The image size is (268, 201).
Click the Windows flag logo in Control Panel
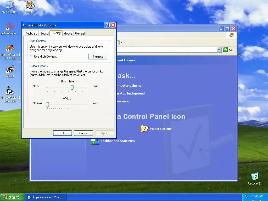232,35
